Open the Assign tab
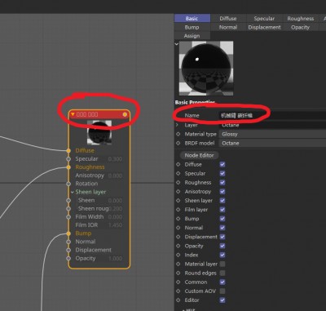The width and height of the screenshot is (326, 311). [192, 36]
